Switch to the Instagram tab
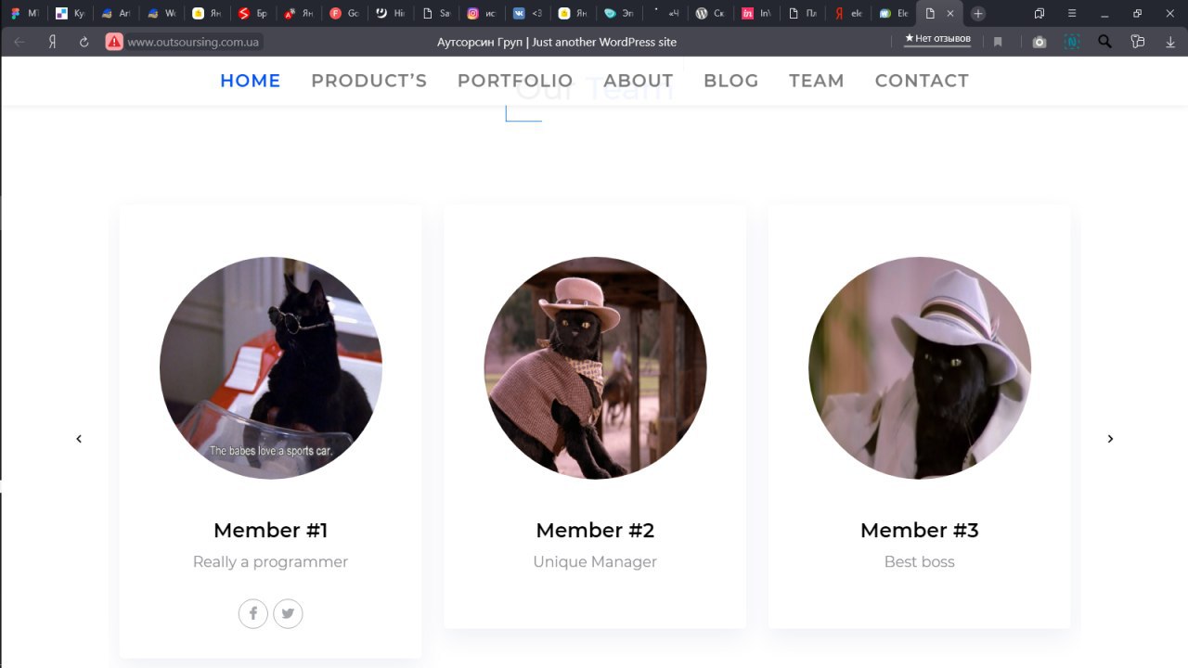The image size is (1188, 668). pos(482,14)
